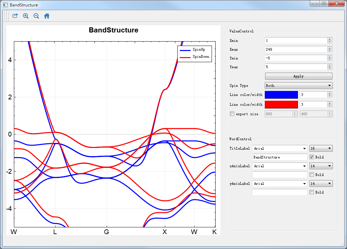Click the export figure toolbar icon
Image resolution: width=347 pixels, height=249 pixels.
click(x=15, y=16)
